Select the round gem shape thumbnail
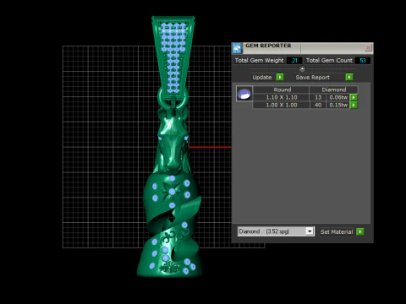This screenshot has height=304, width=406. tap(244, 94)
